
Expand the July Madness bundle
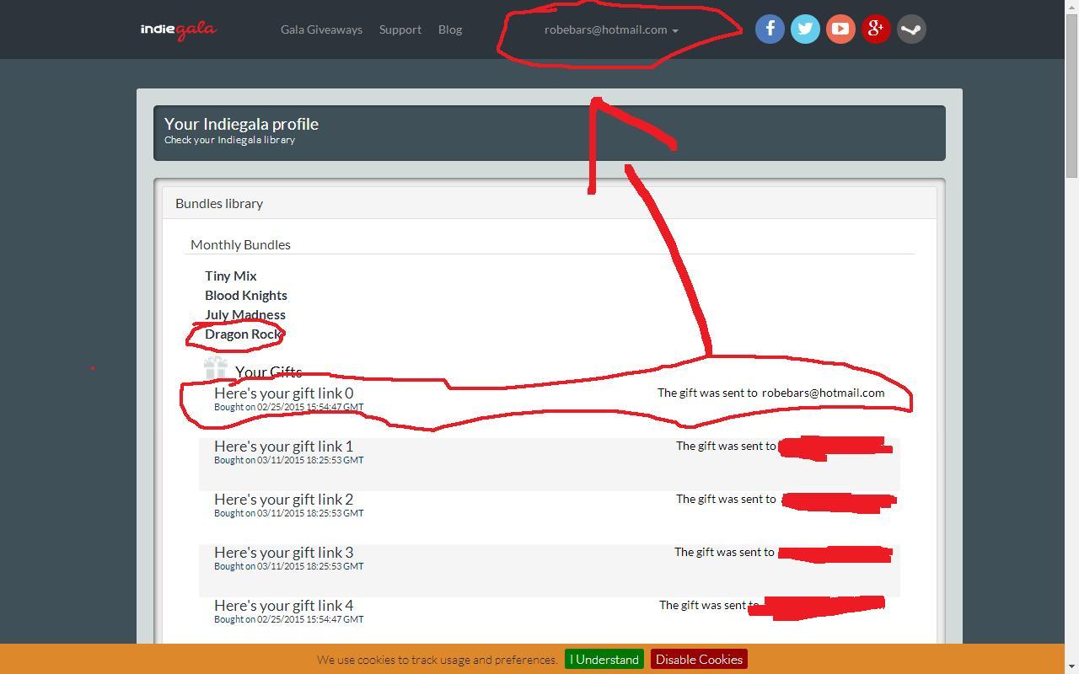(245, 314)
